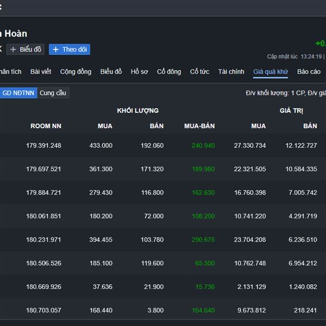Screen dimensions: 326x326
Task: Select the Hồ sơ tab
Action: [x=139, y=72]
